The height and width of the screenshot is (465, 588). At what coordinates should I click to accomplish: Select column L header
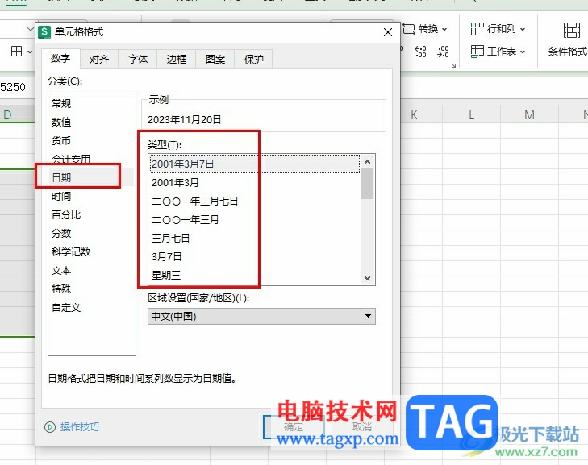coord(472,115)
